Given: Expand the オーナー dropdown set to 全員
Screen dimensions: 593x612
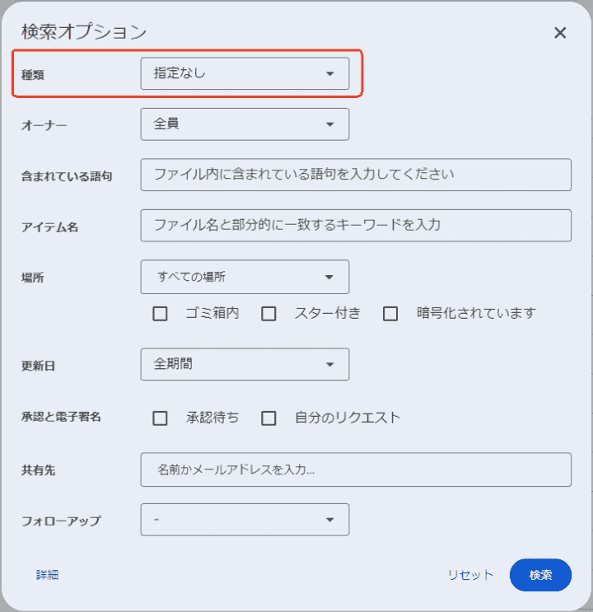Looking at the screenshot, I should point(245,124).
